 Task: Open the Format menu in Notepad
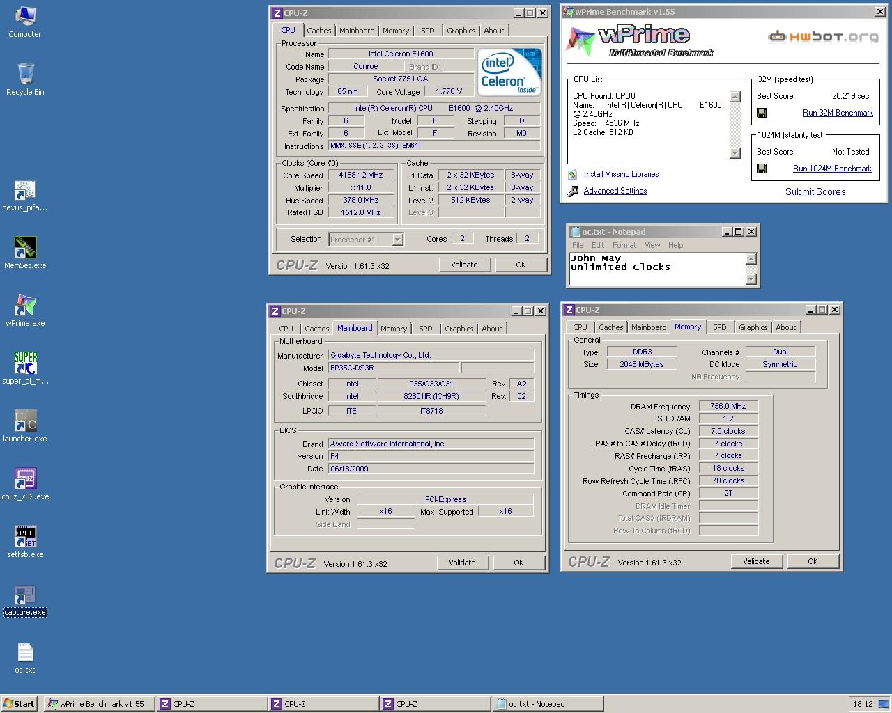(x=624, y=246)
